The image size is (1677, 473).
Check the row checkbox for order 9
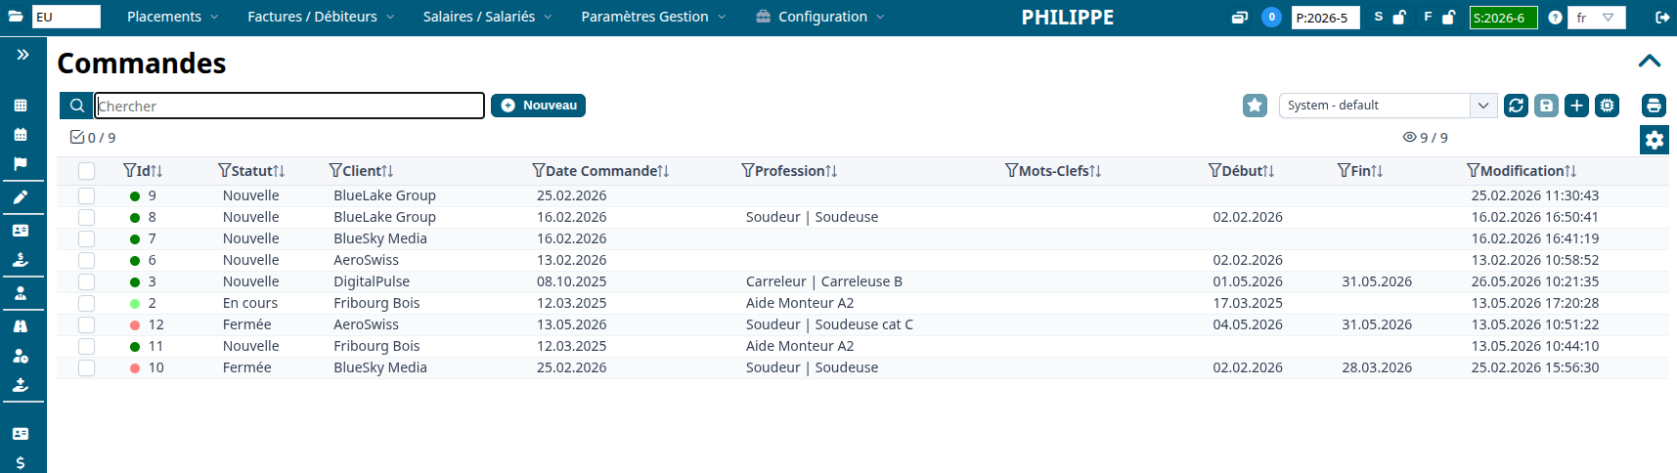tap(87, 195)
